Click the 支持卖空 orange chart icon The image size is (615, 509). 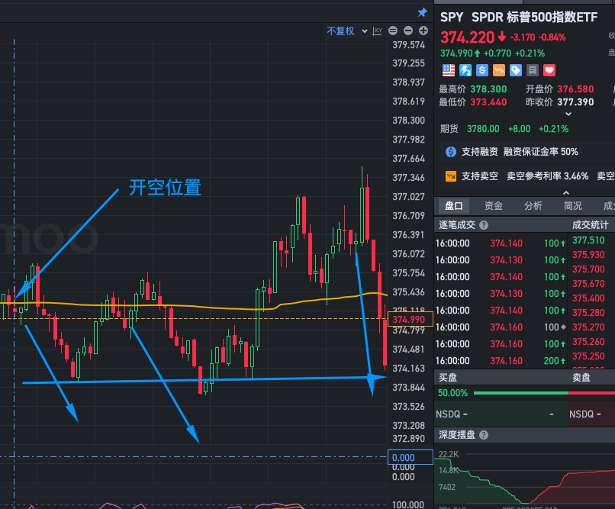click(x=451, y=176)
